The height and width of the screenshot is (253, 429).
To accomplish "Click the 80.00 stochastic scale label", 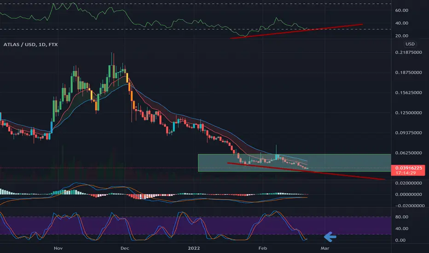I will 402,217.
